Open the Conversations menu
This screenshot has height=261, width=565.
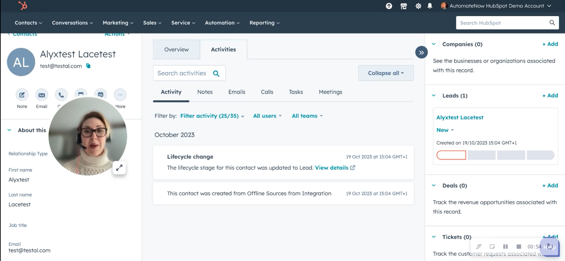click(72, 23)
